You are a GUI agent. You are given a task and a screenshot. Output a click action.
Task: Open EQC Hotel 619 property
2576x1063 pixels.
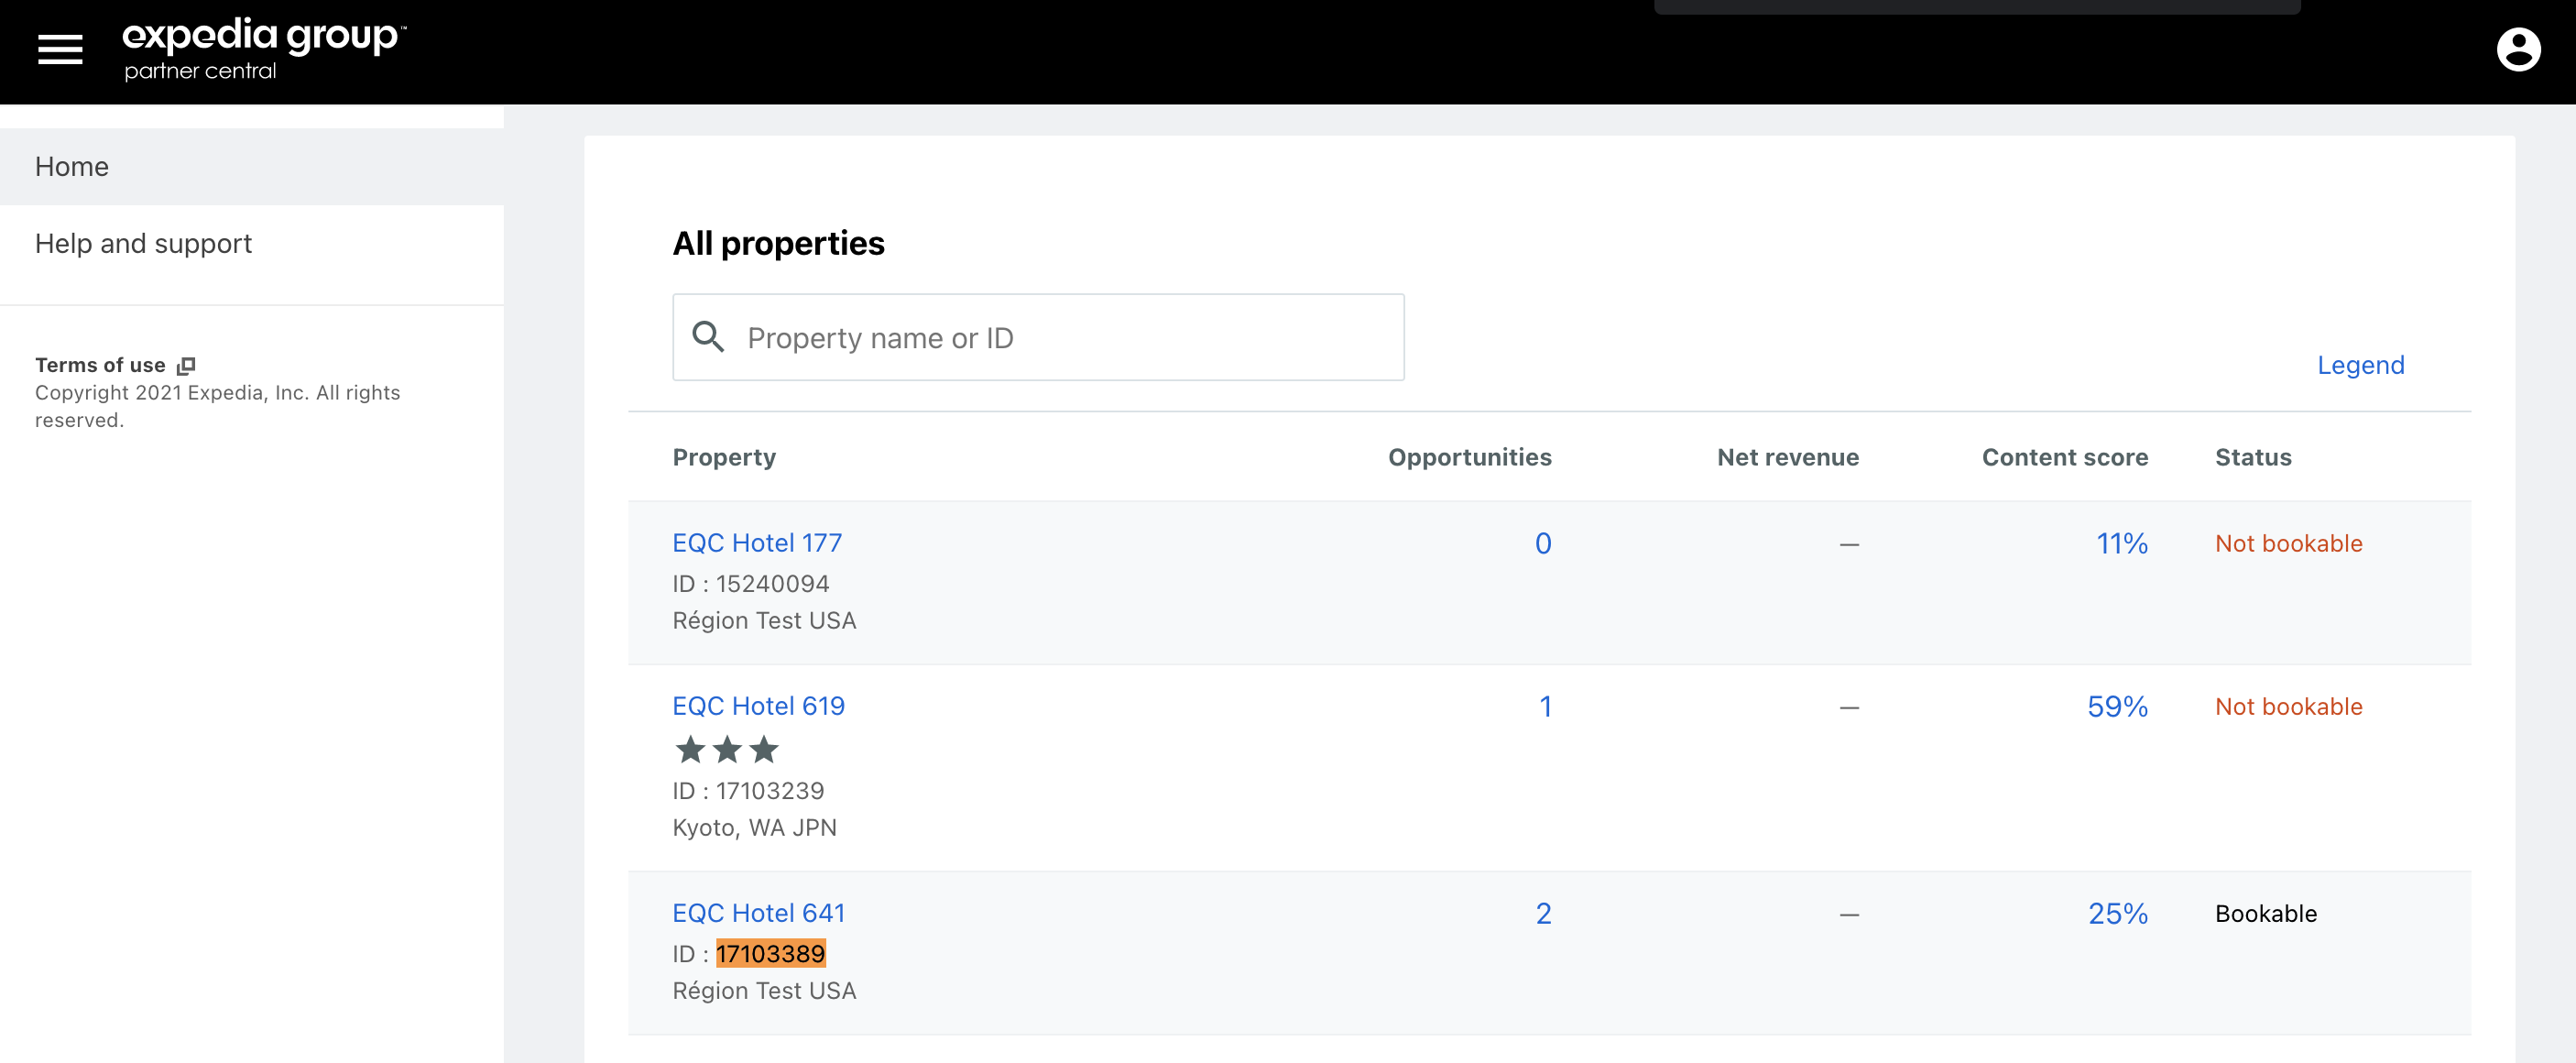click(x=758, y=706)
